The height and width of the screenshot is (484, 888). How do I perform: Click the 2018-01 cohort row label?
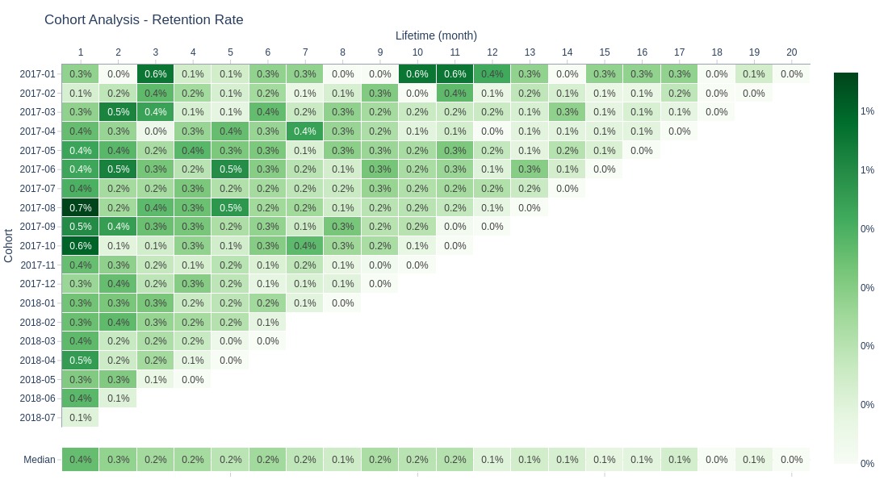coord(37,302)
